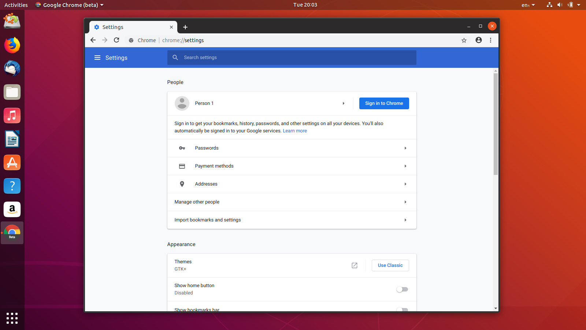Open the clock and calendar menu
Viewport: 586px width, 330px height.
point(305,5)
